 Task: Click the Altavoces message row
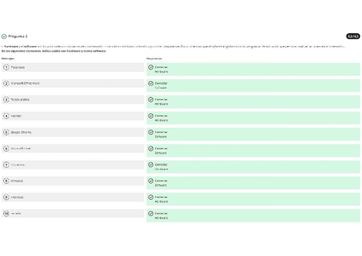[x=73, y=197]
